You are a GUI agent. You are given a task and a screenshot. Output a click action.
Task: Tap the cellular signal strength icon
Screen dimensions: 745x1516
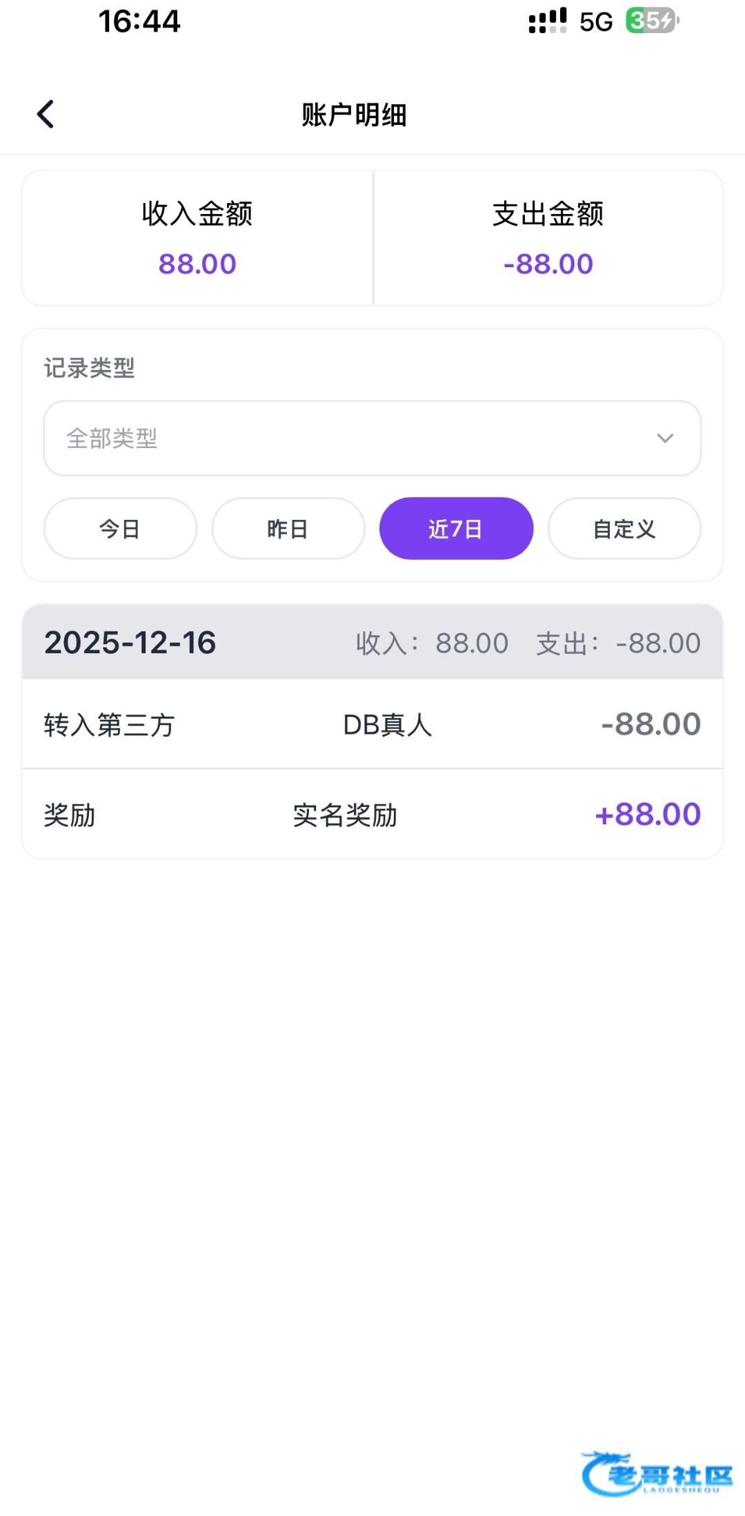coord(548,21)
